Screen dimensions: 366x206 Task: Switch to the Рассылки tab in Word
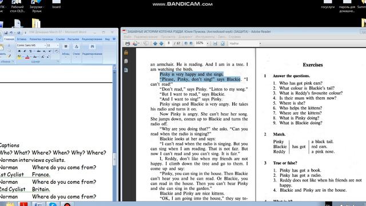click(73, 39)
